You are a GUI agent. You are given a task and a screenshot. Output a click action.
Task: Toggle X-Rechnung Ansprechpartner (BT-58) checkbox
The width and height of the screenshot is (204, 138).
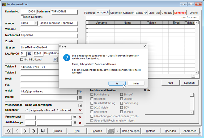(92, 116)
